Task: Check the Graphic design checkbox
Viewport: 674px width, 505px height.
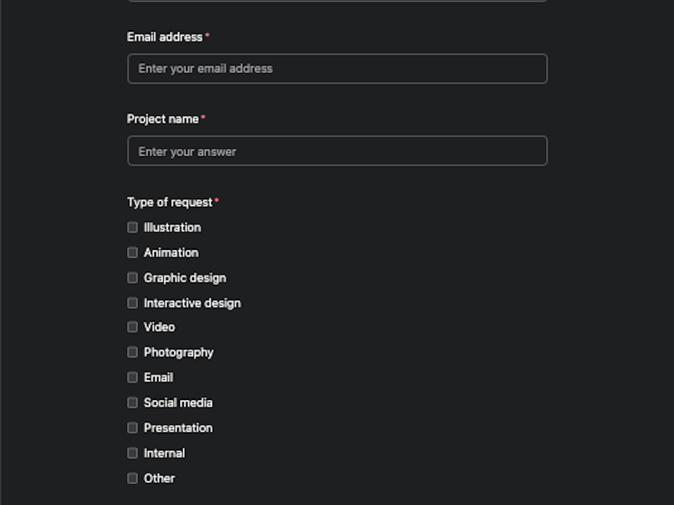Action: [132, 277]
